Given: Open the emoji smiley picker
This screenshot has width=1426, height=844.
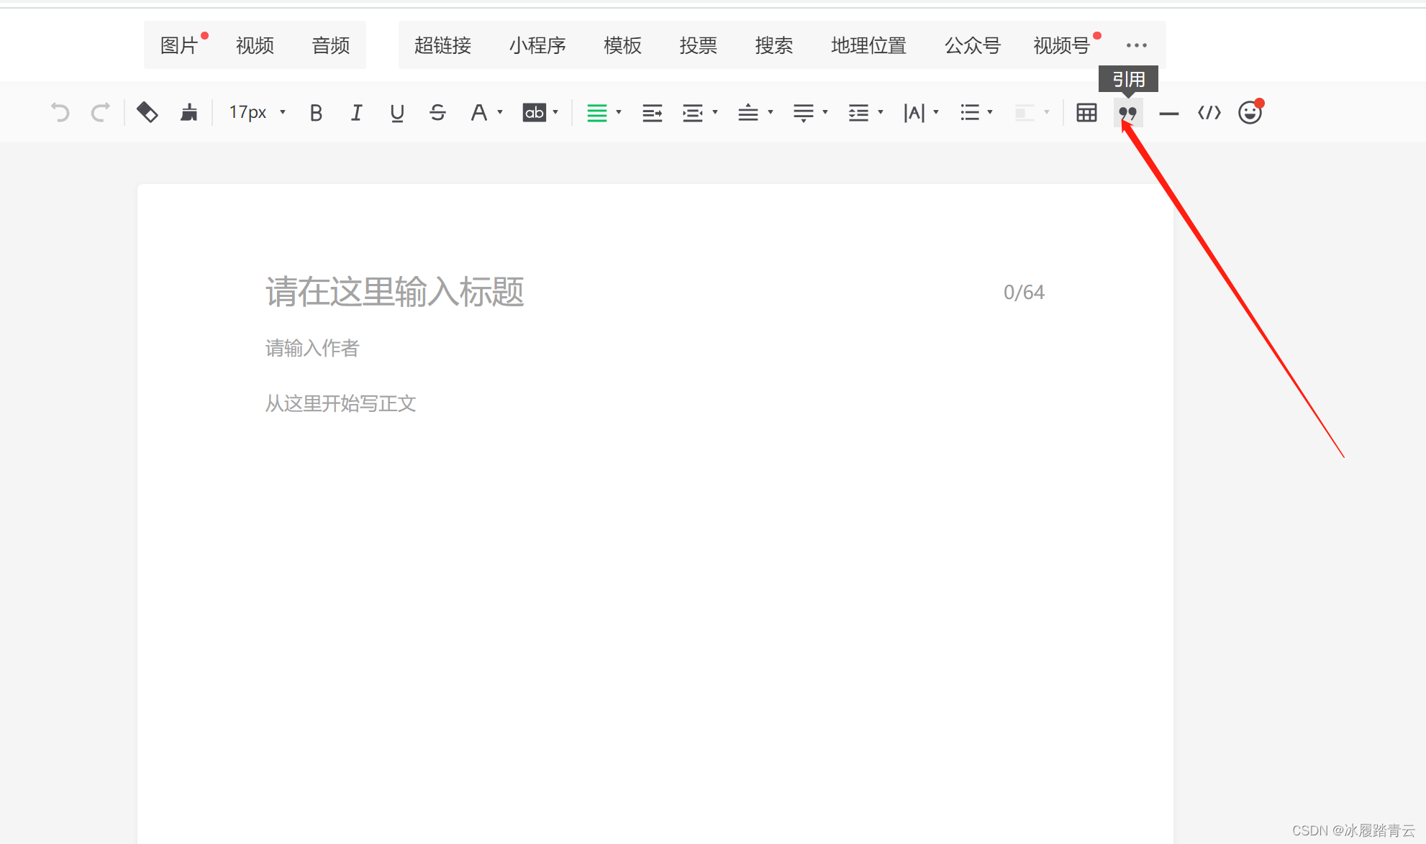Looking at the screenshot, I should (x=1250, y=113).
